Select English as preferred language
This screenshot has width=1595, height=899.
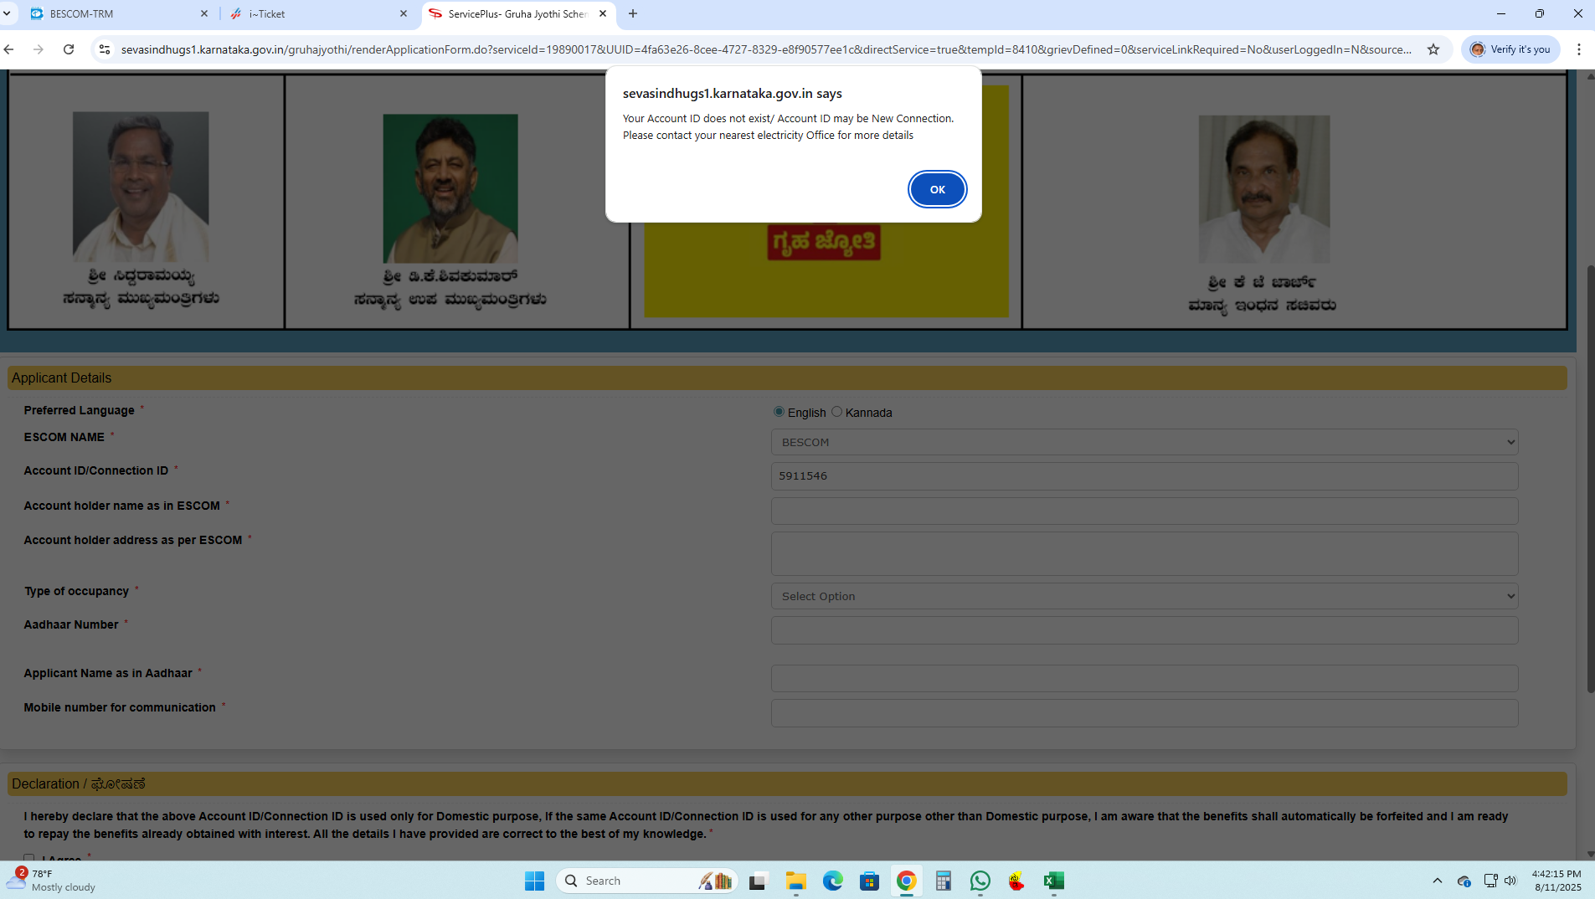click(779, 412)
